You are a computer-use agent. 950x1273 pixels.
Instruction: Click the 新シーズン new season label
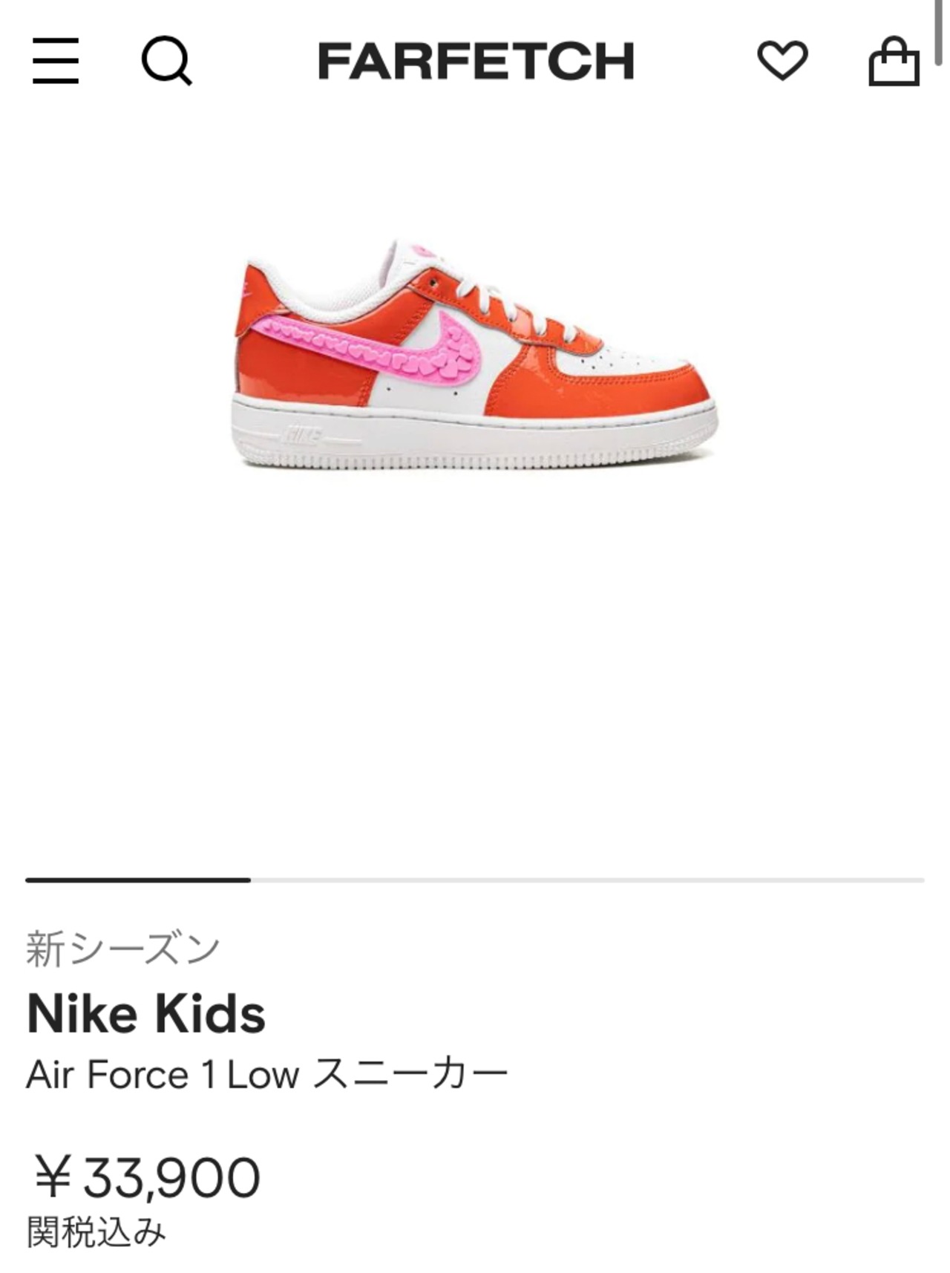123,949
